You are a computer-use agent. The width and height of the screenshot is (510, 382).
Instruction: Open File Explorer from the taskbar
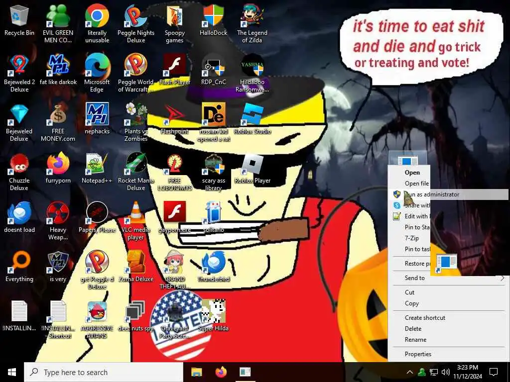[x=196, y=372]
